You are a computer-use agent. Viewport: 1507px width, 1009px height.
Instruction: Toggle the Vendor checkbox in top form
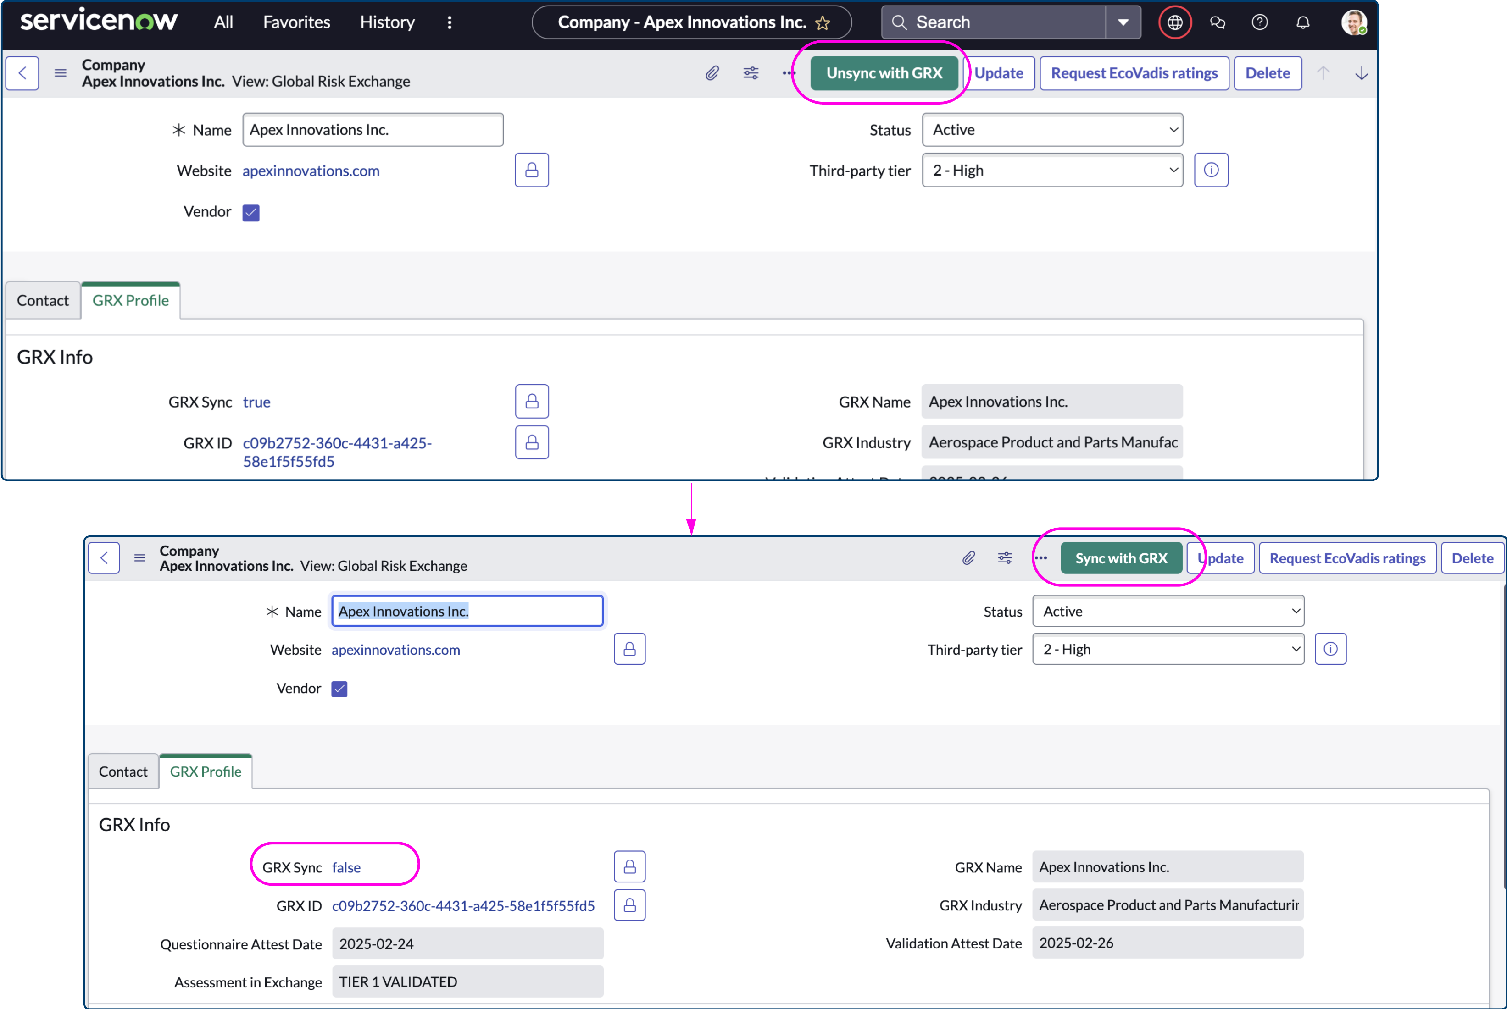coord(251,212)
